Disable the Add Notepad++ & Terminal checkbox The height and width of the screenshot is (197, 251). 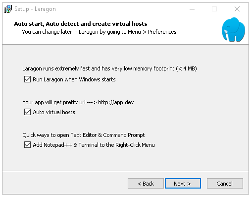click(27, 145)
